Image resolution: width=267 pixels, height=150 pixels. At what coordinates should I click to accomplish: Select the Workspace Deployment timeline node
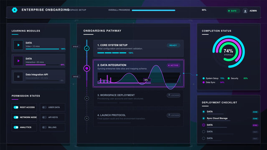[86, 98]
